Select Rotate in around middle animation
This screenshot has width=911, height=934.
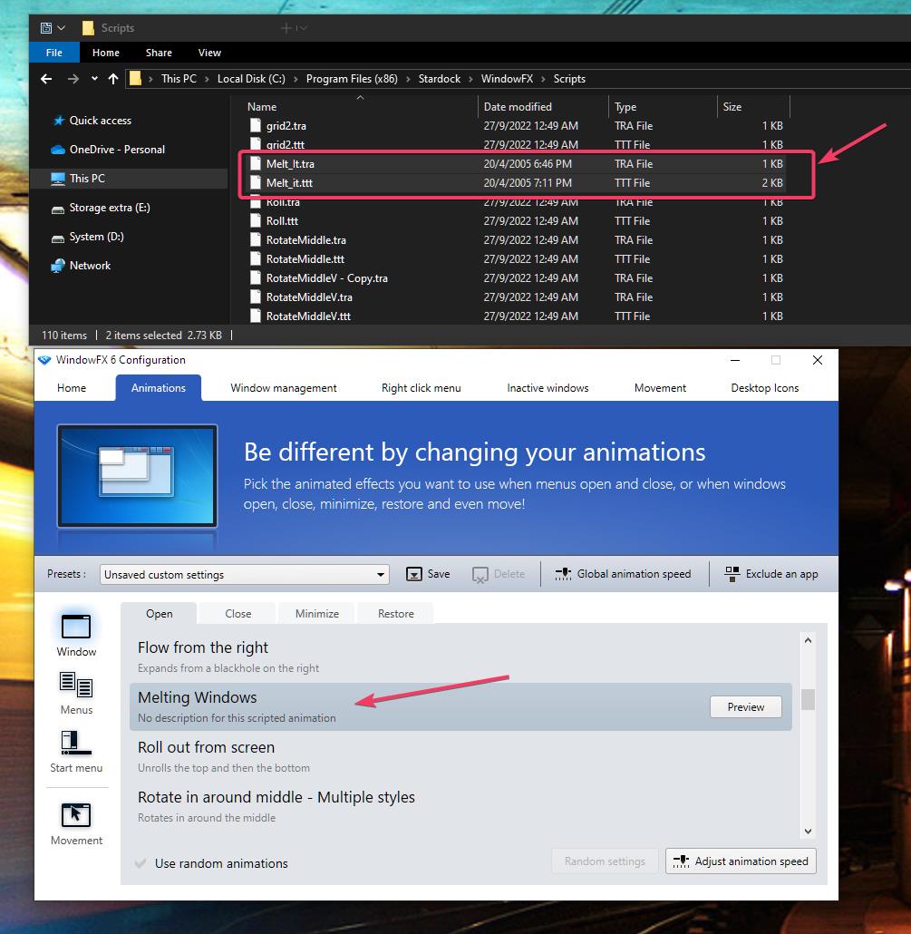click(x=460, y=806)
